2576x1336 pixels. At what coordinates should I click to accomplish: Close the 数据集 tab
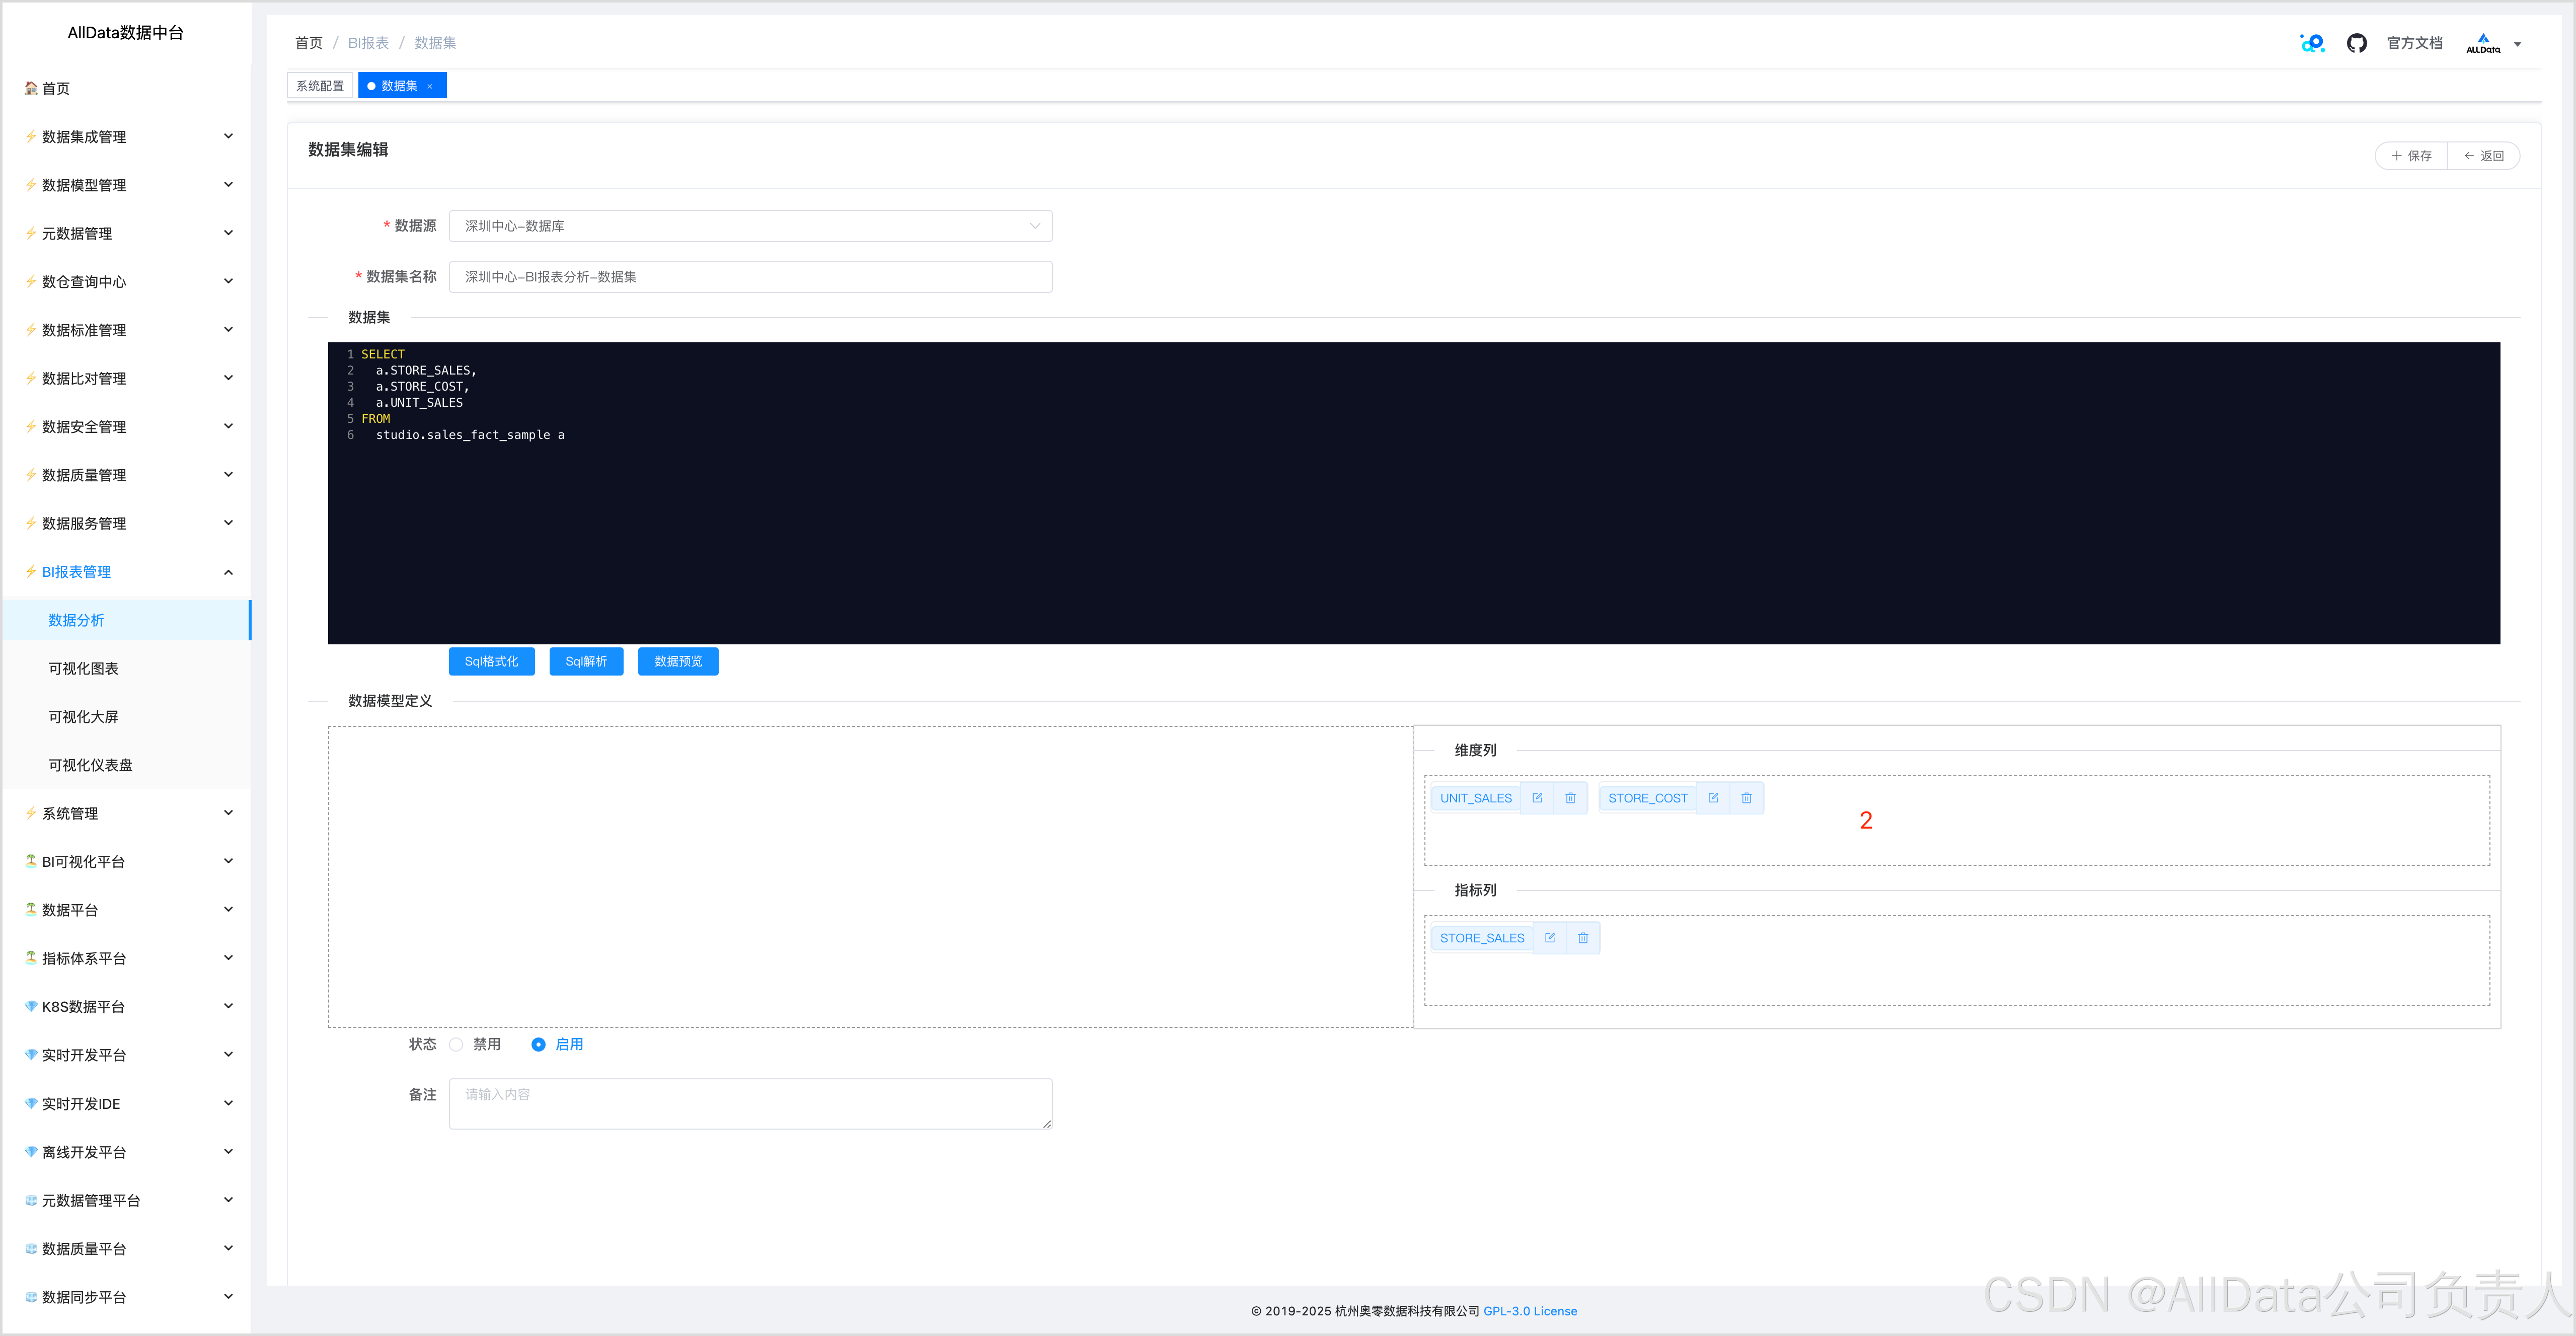click(430, 86)
